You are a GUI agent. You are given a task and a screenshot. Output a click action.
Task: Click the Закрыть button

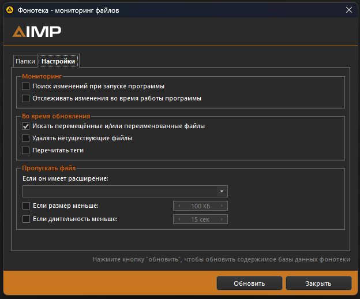(x=318, y=283)
